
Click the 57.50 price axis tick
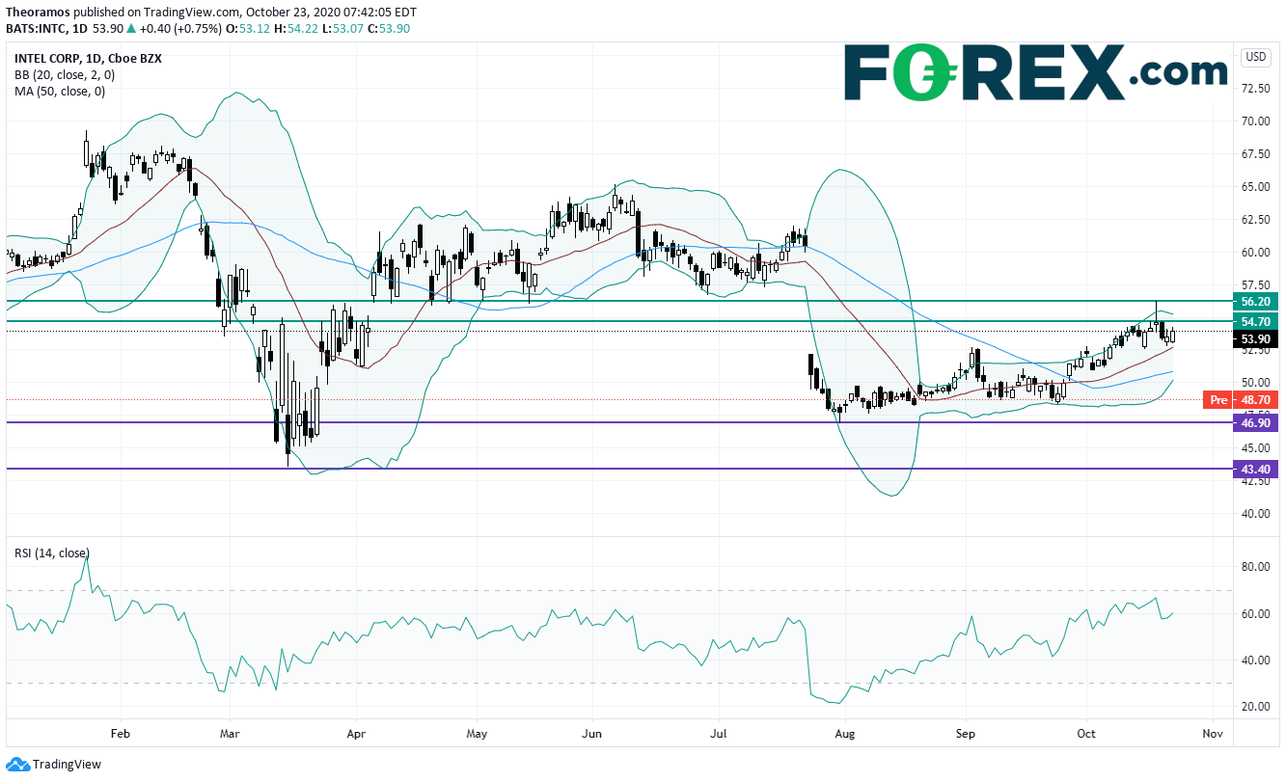coord(1255,284)
